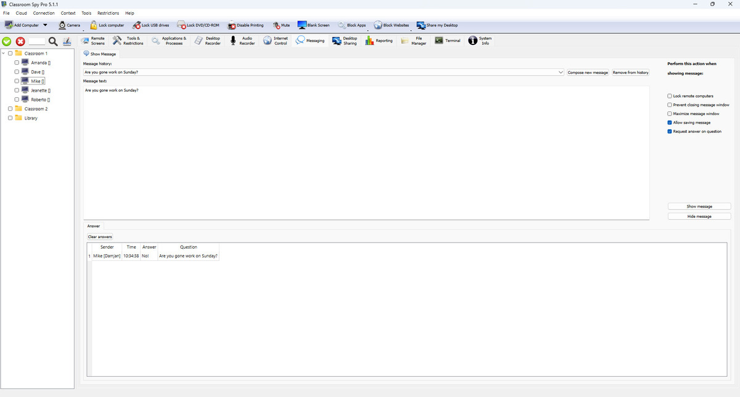Select the Answer tab
The image size is (740, 397).
[x=93, y=226]
